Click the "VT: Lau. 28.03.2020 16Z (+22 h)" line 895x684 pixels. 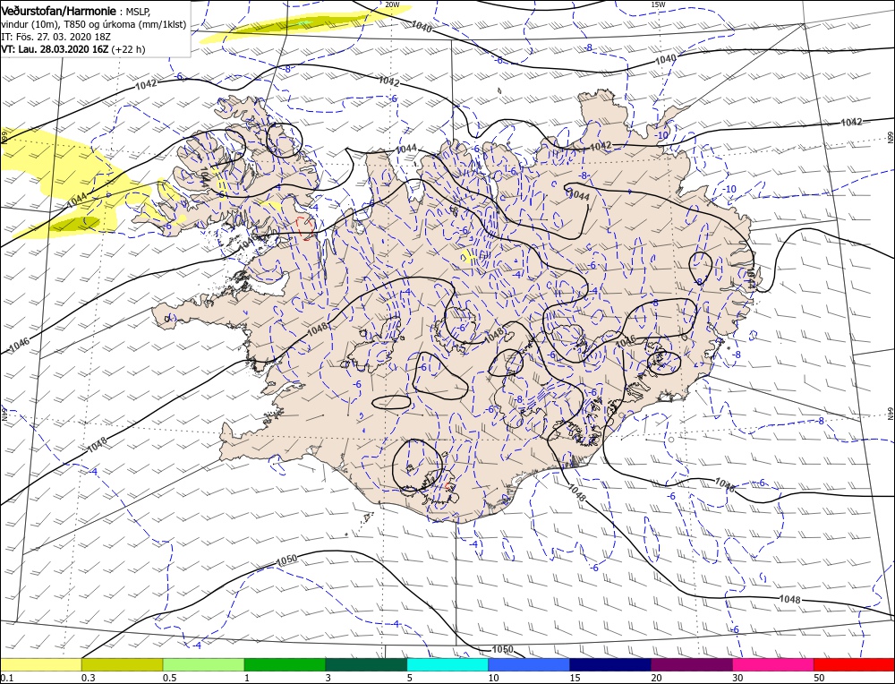point(73,49)
